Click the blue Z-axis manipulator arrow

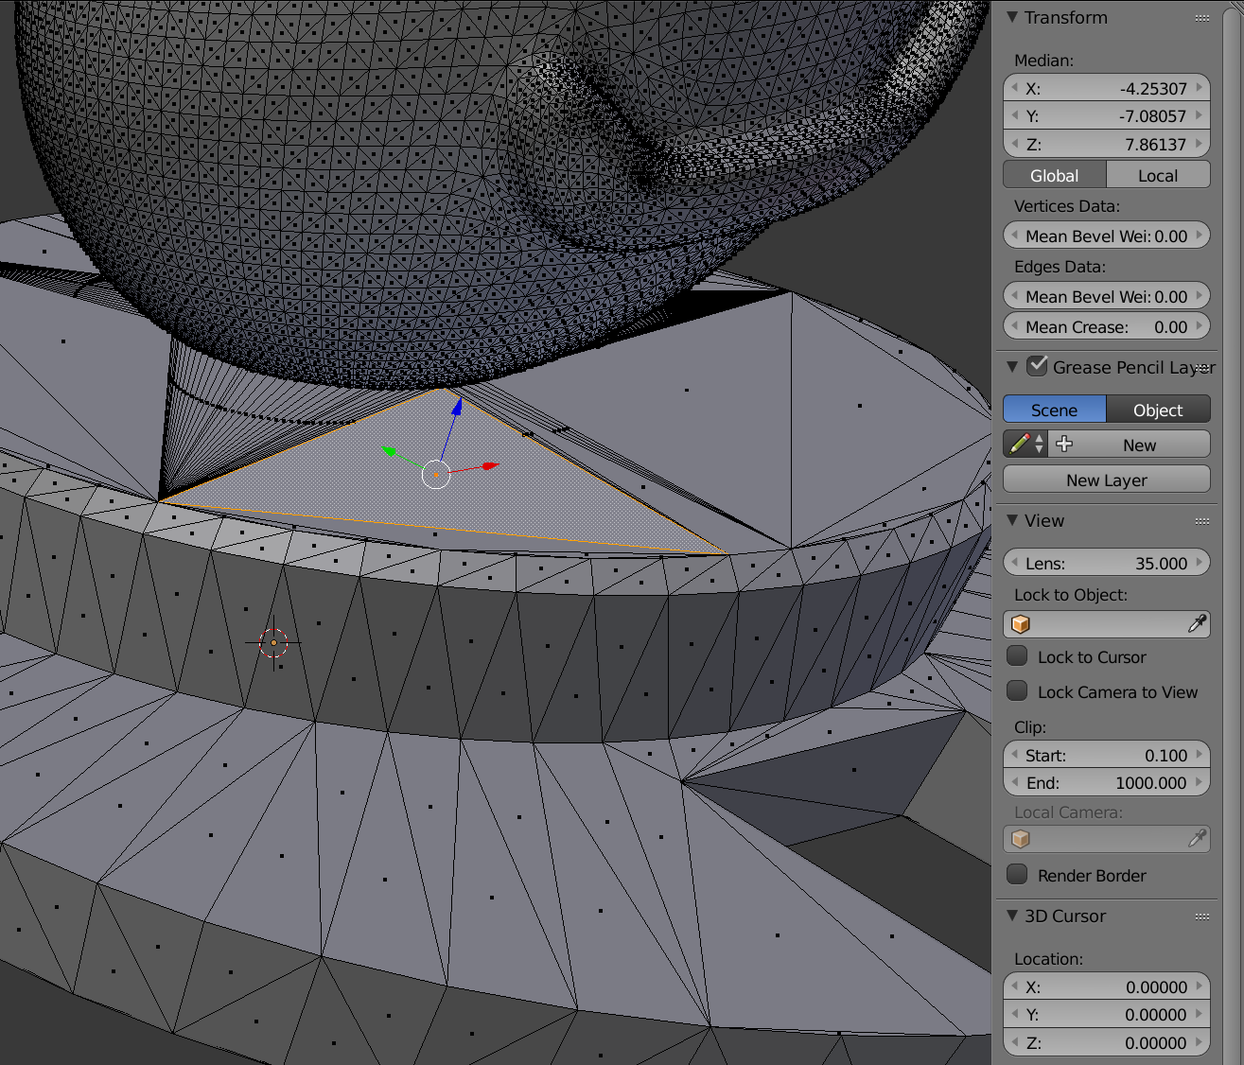tap(456, 409)
